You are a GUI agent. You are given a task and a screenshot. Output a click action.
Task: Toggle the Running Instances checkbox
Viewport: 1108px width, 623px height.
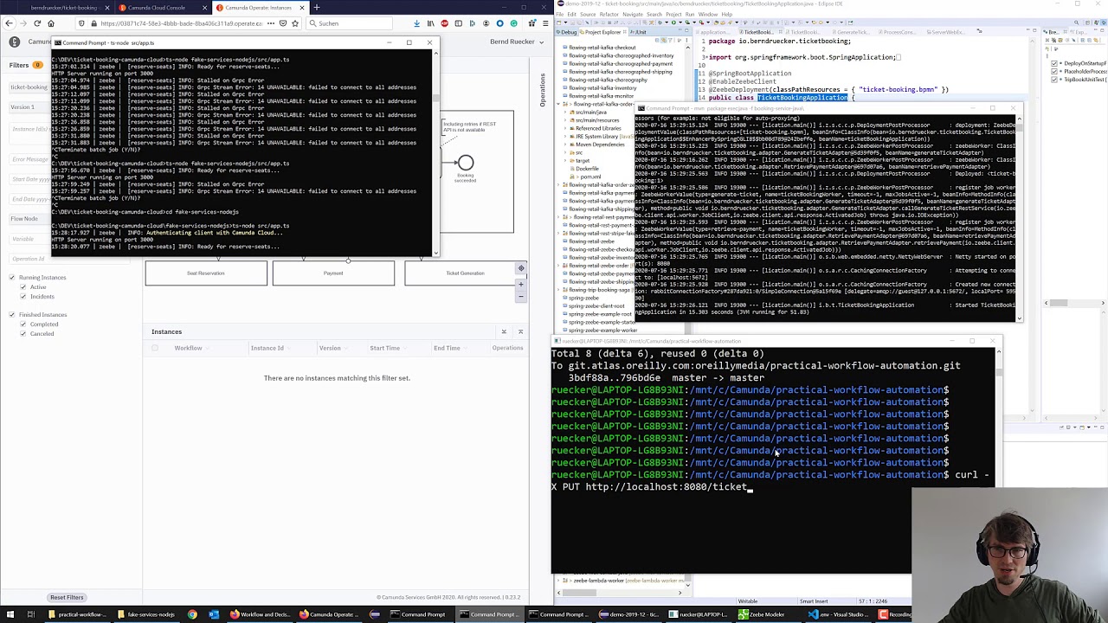pos(12,278)
